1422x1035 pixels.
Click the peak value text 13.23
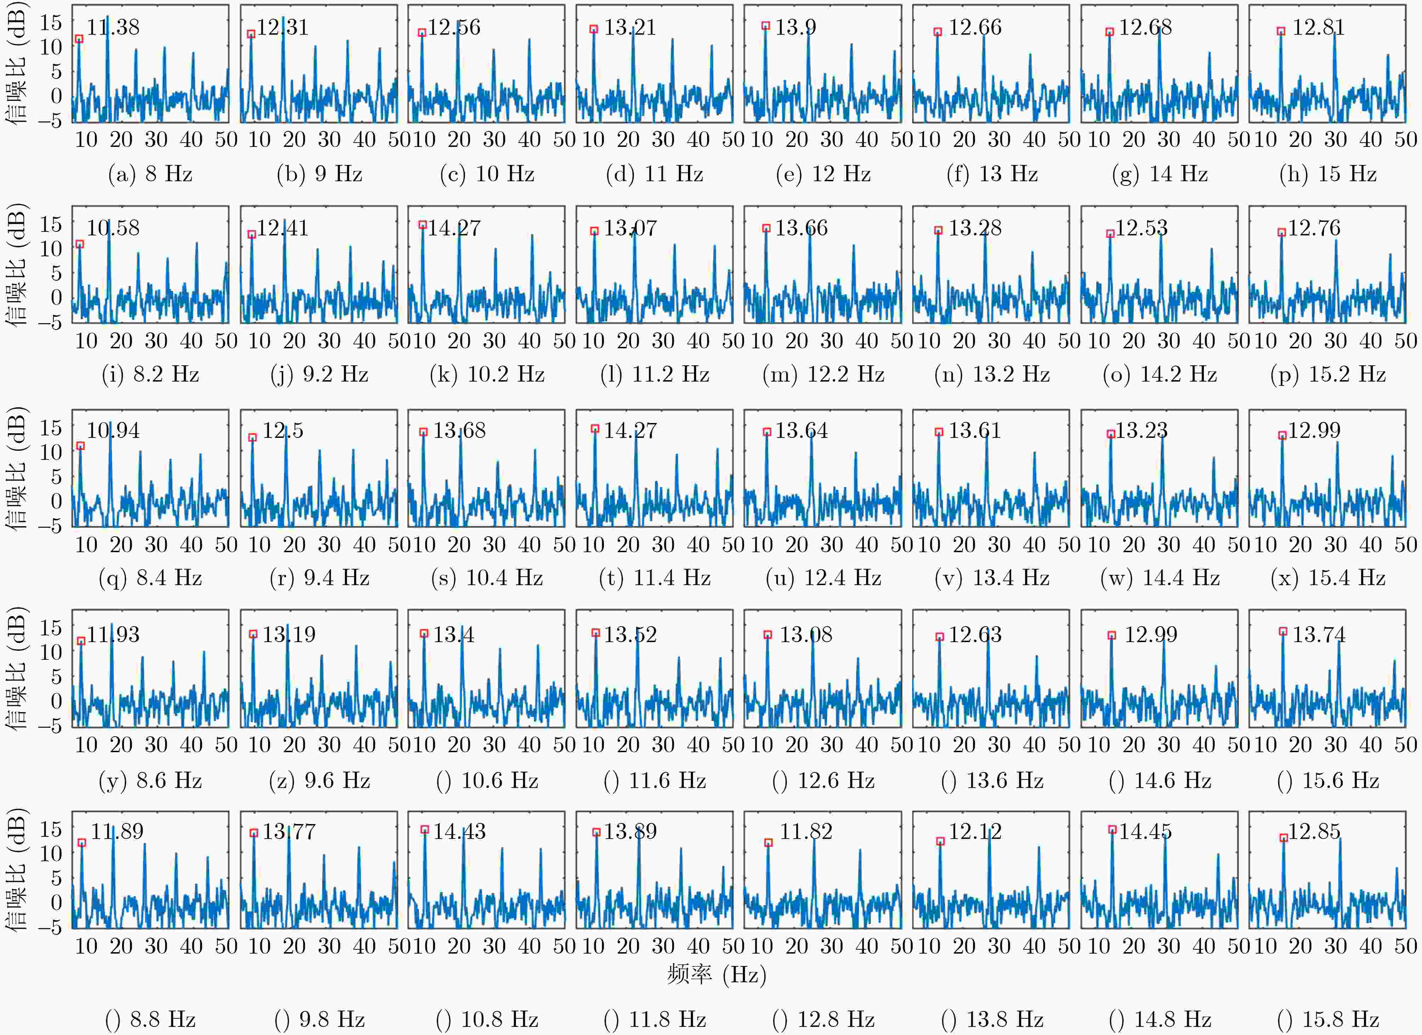pos(1141,430)
